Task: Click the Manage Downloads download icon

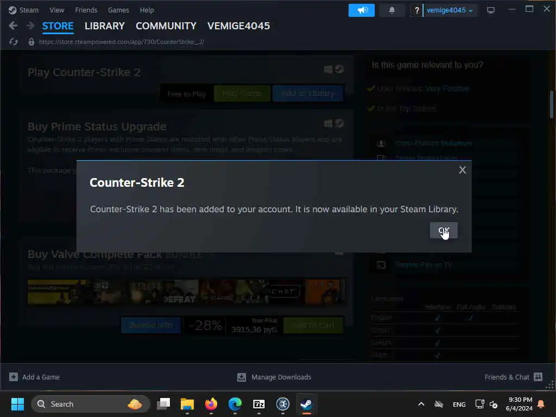Action: coord(242,377)
